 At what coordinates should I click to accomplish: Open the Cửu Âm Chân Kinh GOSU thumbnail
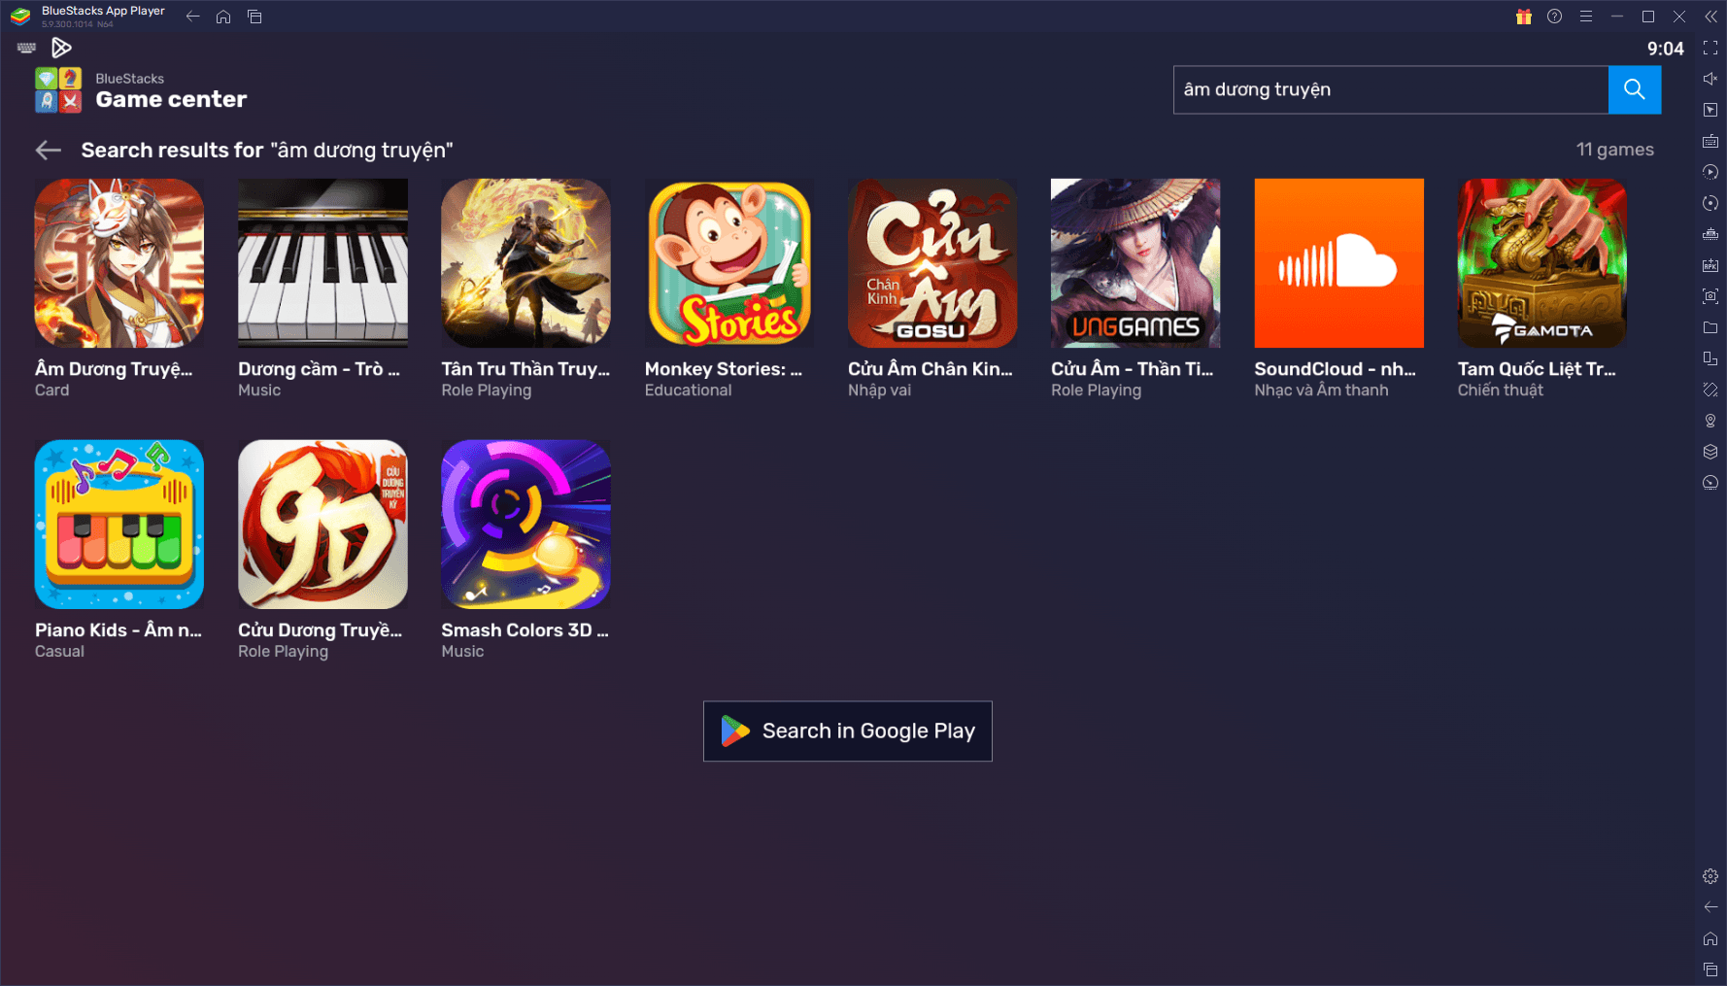click(x=932, y=262)
